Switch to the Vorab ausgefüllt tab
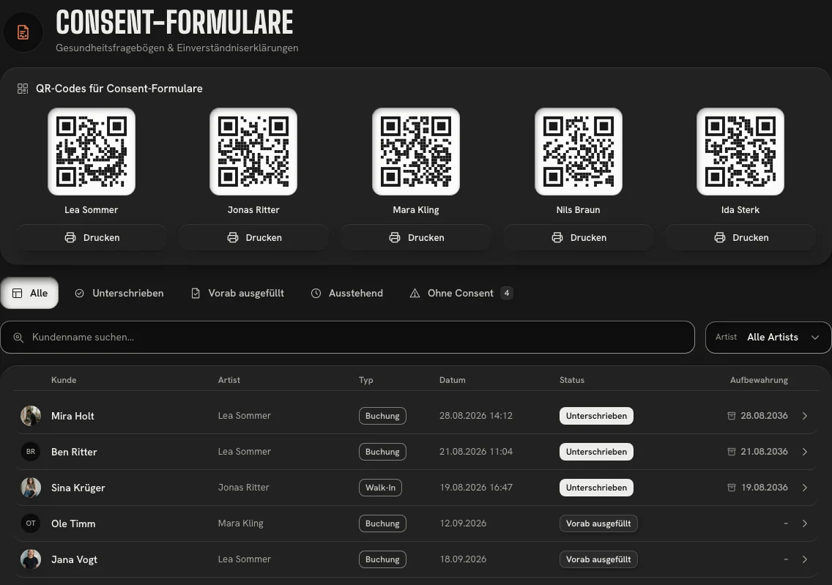 click(237, 294)
